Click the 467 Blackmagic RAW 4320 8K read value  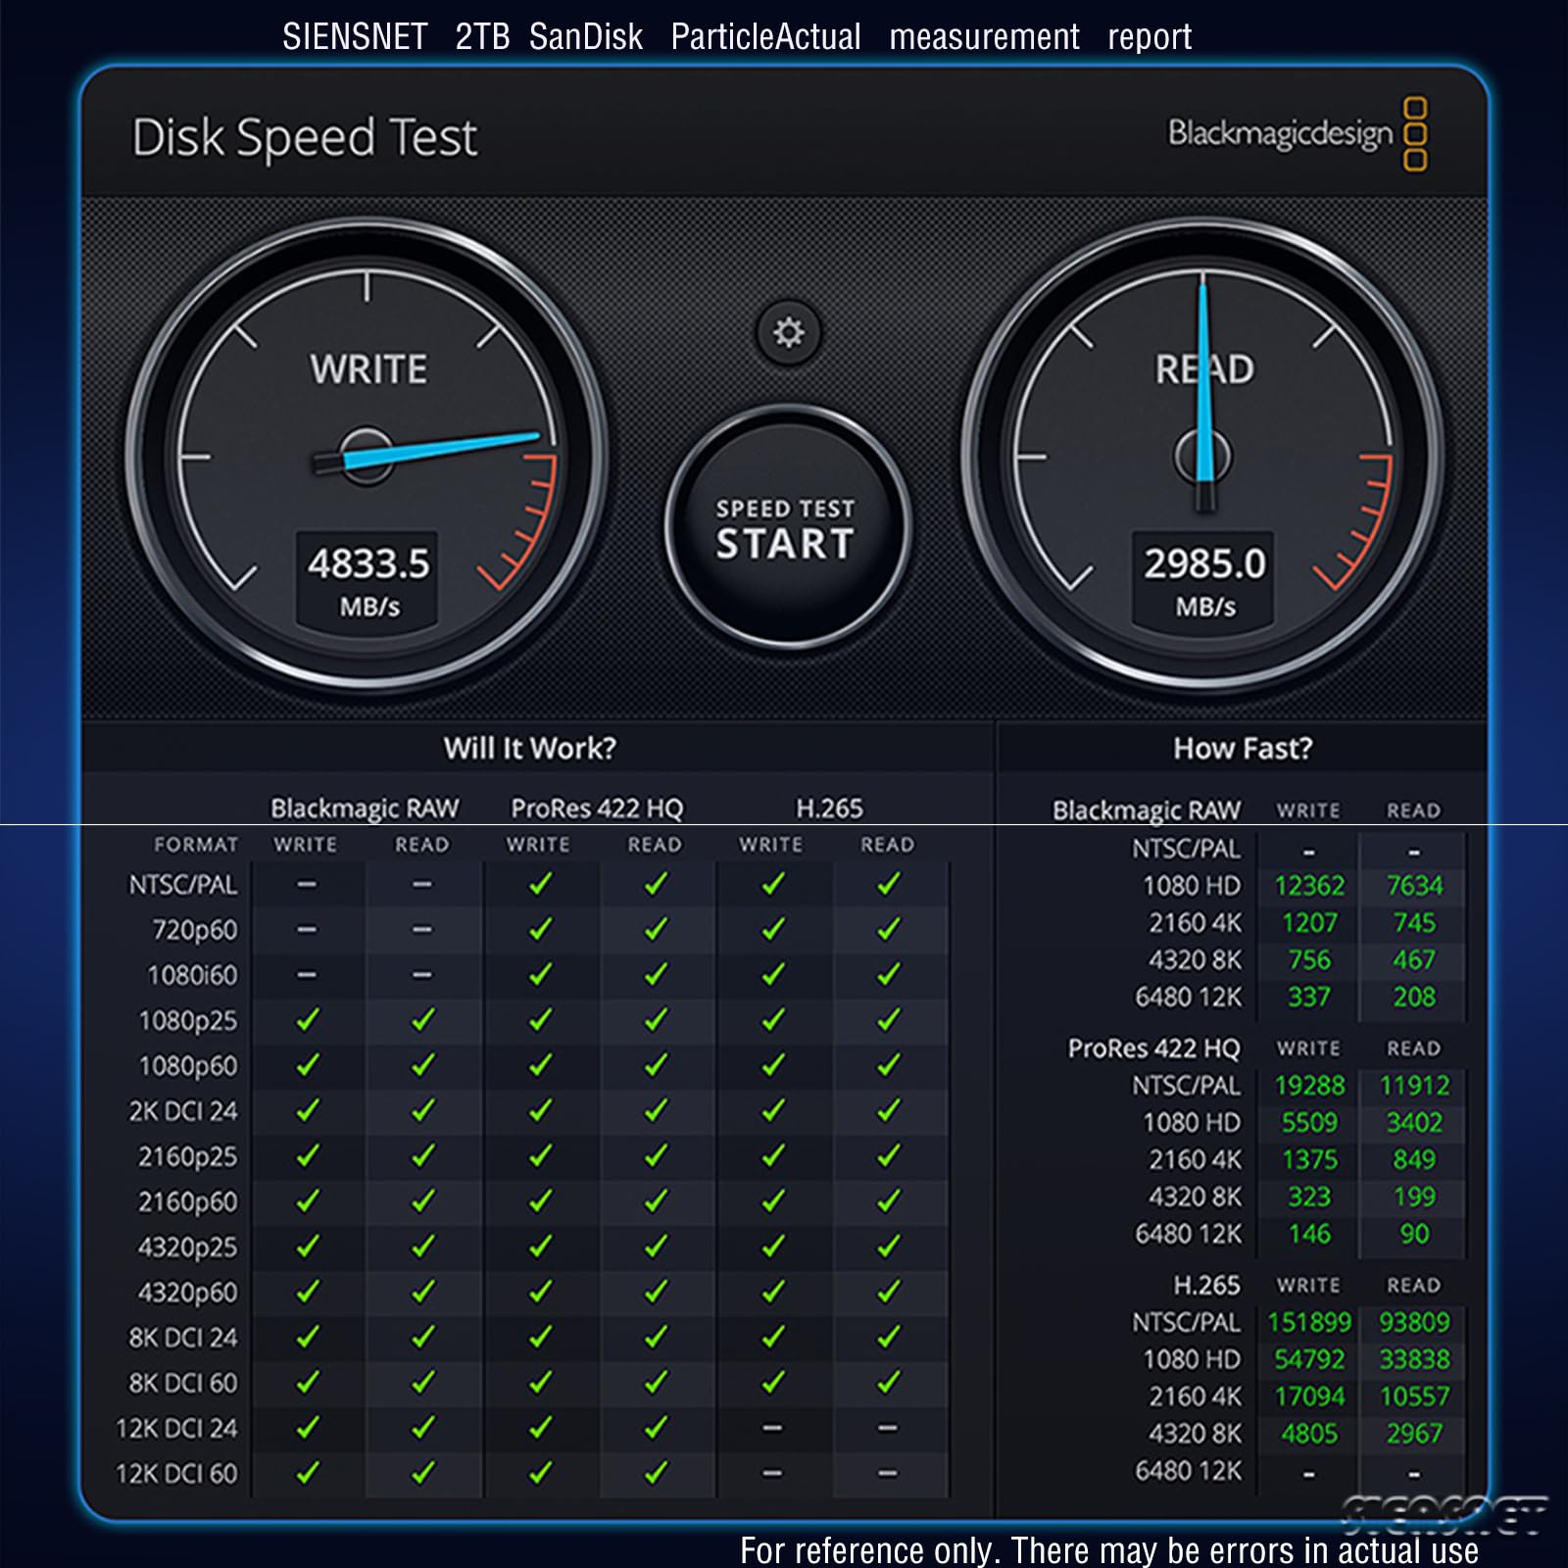pyautogui.click(x=1414, y=960)
